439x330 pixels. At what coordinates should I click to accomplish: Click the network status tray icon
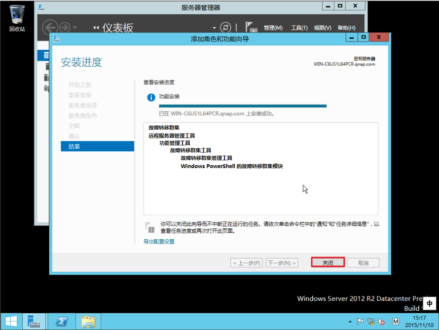(371, 322)
